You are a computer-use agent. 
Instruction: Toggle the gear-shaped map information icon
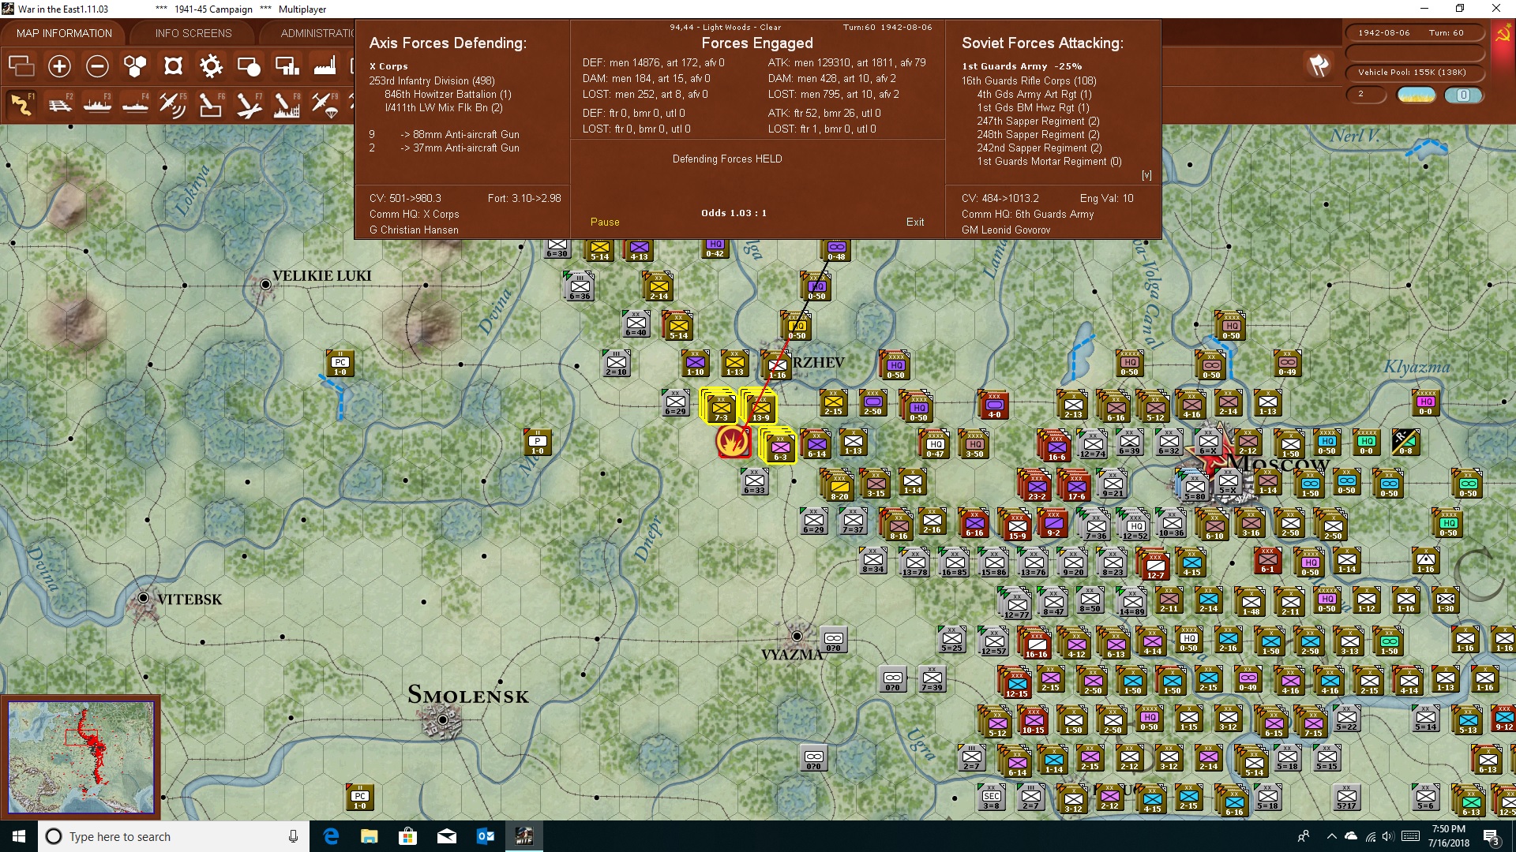click(x=211, y=66)
